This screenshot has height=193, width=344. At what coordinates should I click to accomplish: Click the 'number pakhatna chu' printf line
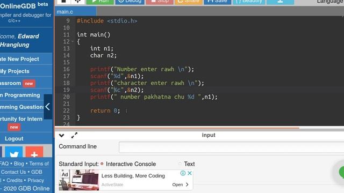[x=154, y=97]
